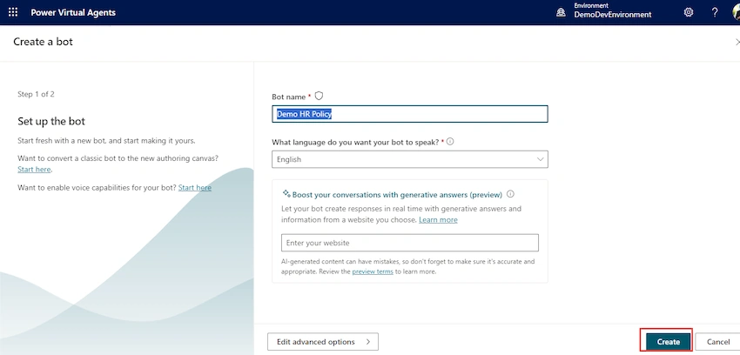Open Edit advanced options
The height and width of the screenshot is (355, 740).
tap(323, 342)
